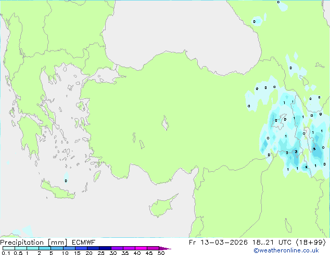330x255 pixels.
Task: Click the 'Fr 13-03-2026' date text
Action: 218,243
